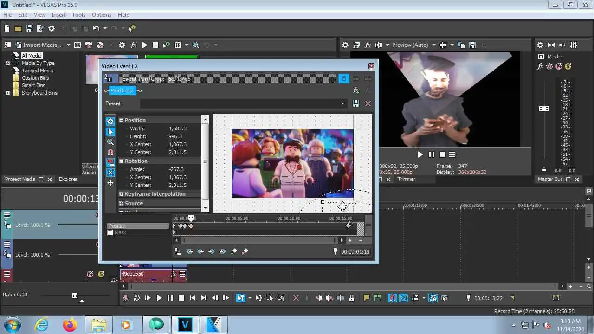Click the record microphone button in transport
The height and width of the screenshot is (334, 594).
coord(125,298)
